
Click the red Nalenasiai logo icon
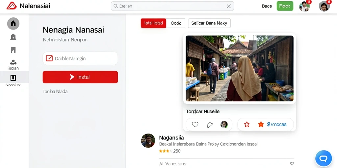click(x=12, y=6)
